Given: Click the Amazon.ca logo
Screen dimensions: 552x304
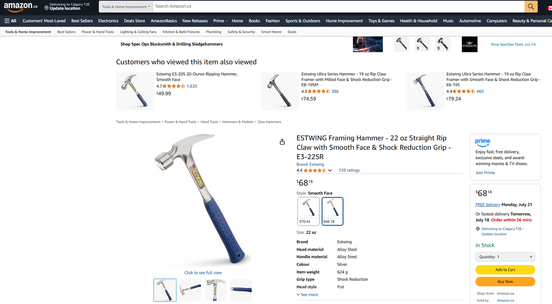Looking at the screenshot, I should pyautogui.click(x=21, y=6).
